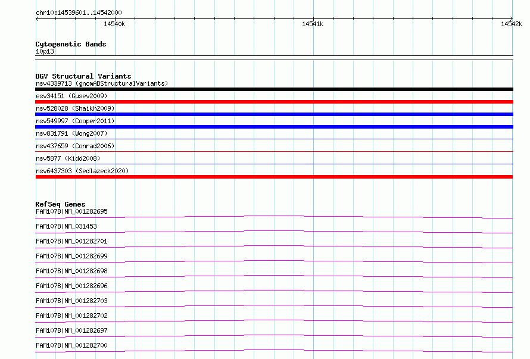Select FAM107B|NM_001282698 transcript label
530x359 pixels.
tap(71, 271)
